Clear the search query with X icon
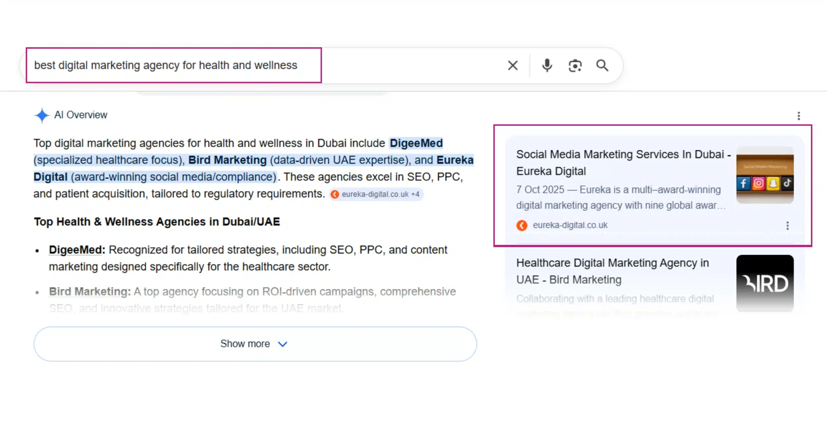827x422 pixels. point(513,65)
